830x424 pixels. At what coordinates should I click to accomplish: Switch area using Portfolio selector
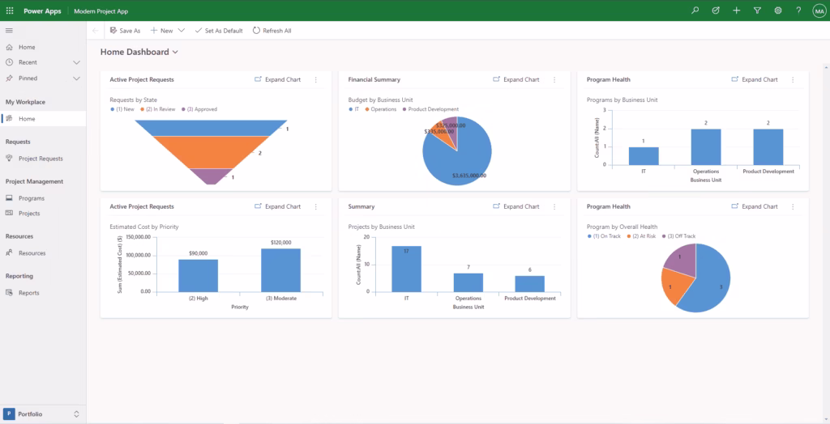(43, 414)
